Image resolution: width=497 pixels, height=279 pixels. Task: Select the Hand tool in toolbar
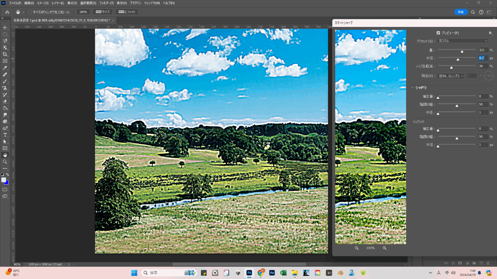[x=5, y=155]
